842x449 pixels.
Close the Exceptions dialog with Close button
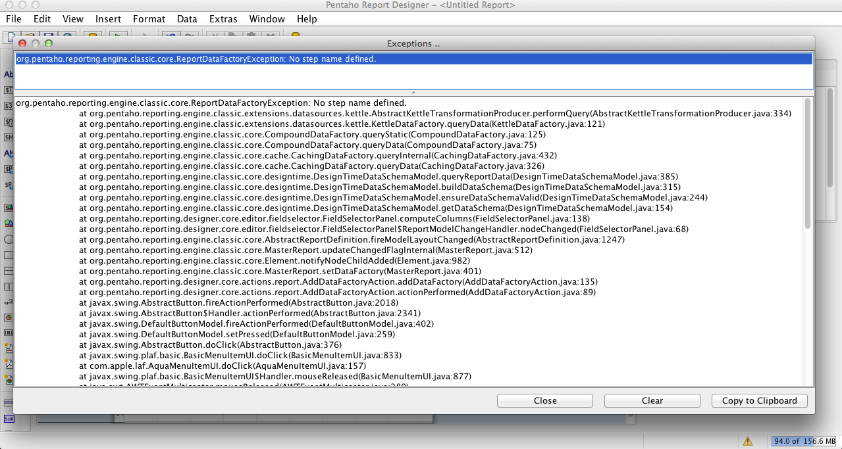(x=545, y=400)
